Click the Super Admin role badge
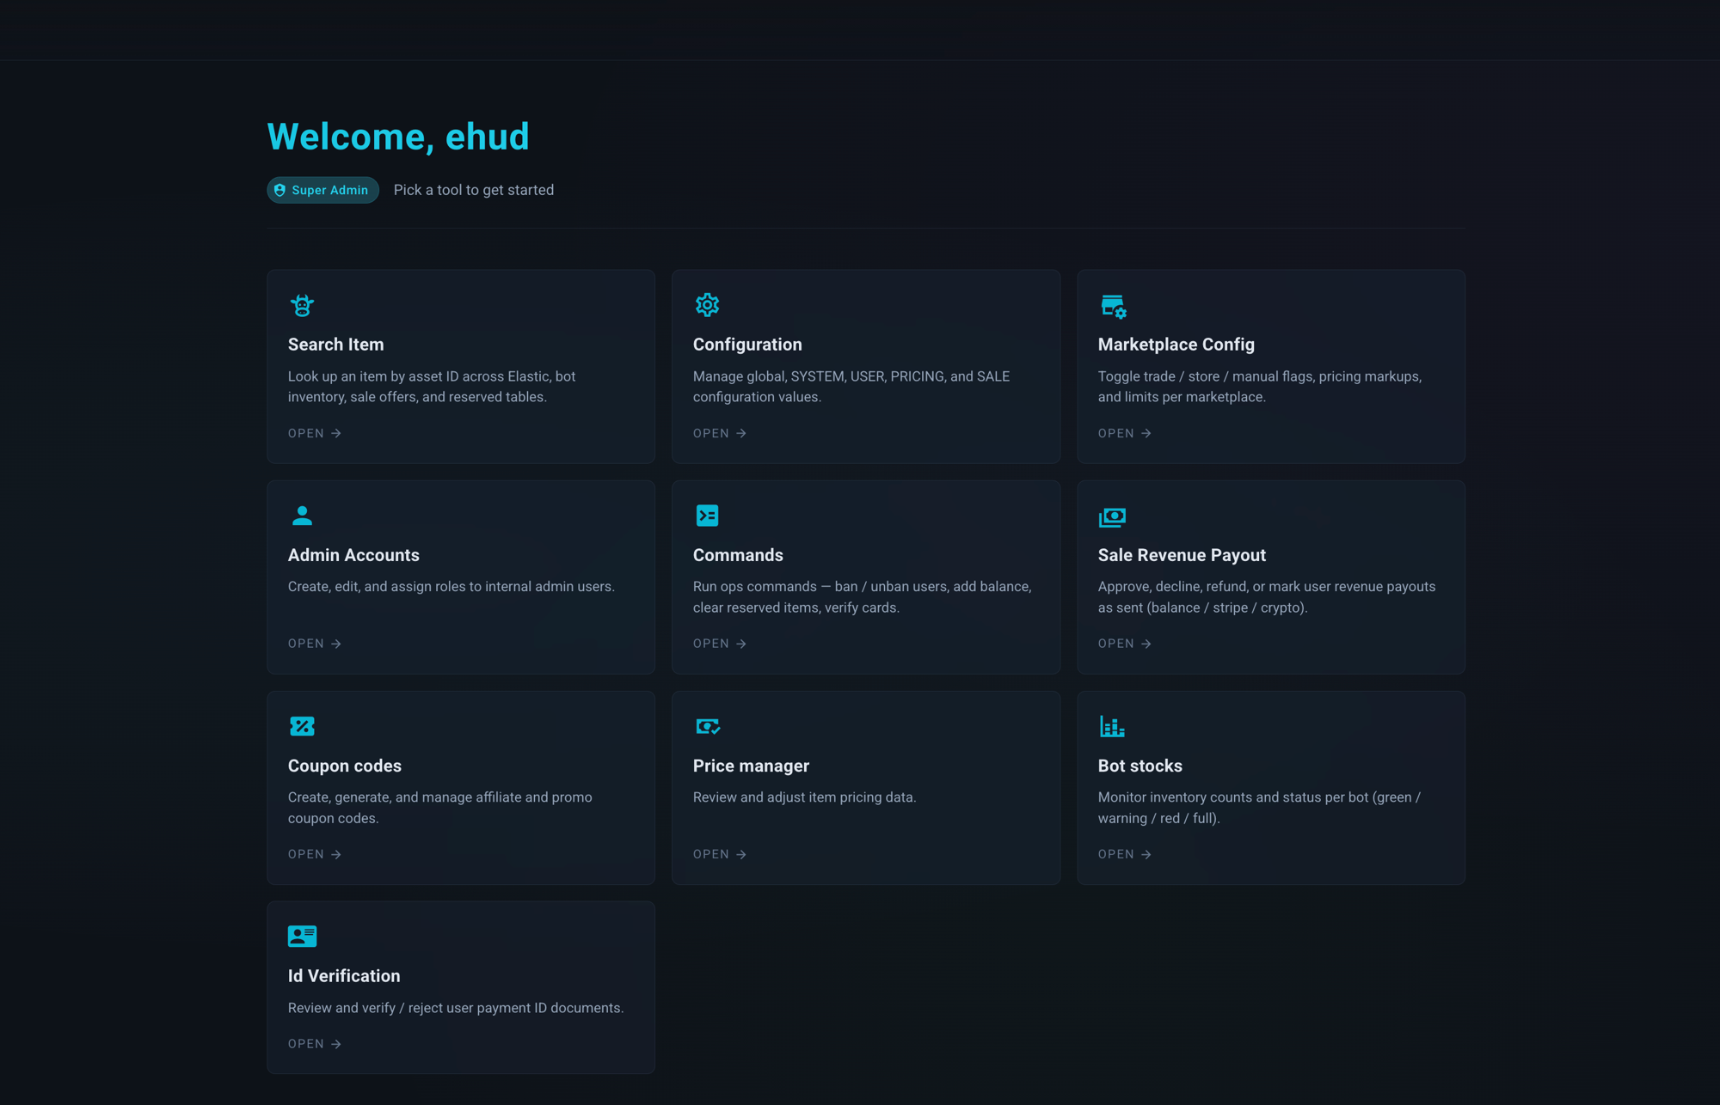Image resolution: width=1720 pixels, height=1105 pixels. (322, 190)
